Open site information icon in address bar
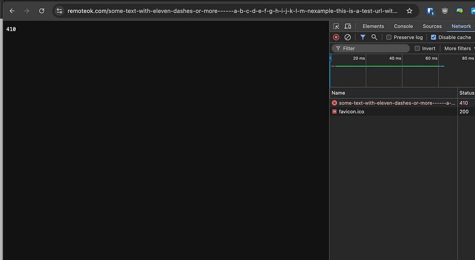This screenshot has height=260, width=475. coord(59,11)
